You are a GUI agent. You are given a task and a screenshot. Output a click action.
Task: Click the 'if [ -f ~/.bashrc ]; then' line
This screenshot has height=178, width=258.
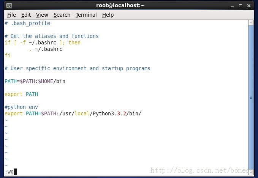pyautogui.click(x=43, y=43)
